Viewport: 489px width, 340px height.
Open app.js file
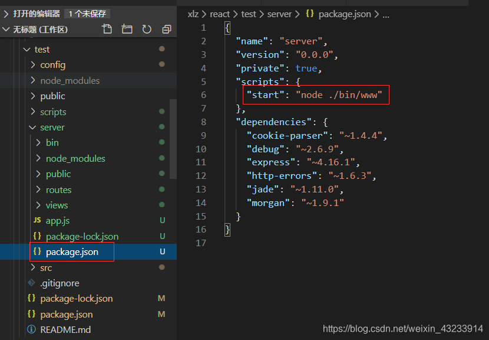(x=58, y=221)
